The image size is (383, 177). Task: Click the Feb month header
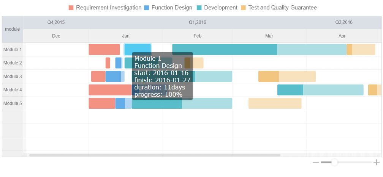[x=197, y=36]
